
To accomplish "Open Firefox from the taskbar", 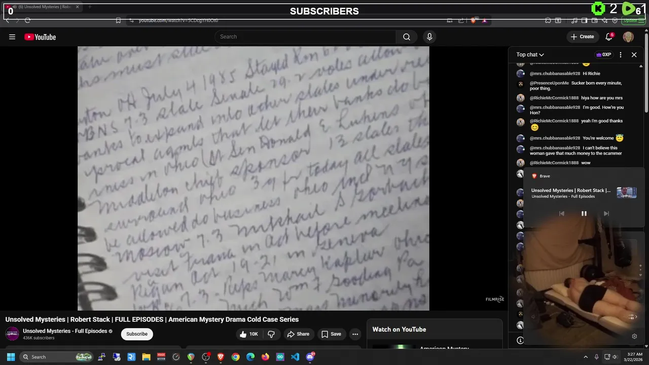I will click(265, 357).
